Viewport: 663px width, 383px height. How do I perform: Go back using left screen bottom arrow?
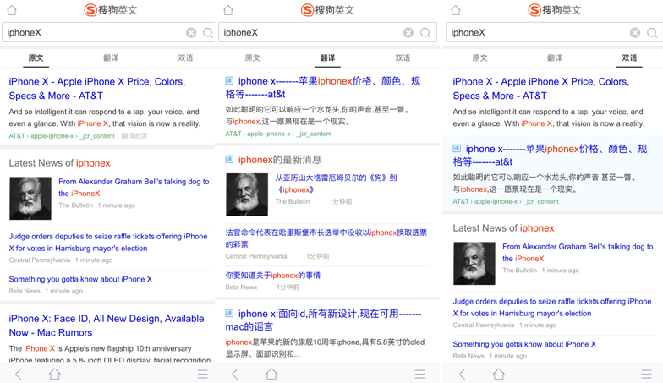tap(19, 374)
